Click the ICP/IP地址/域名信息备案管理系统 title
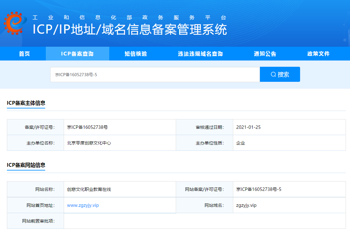The image size is (350, 231). (x=130, y=29)
